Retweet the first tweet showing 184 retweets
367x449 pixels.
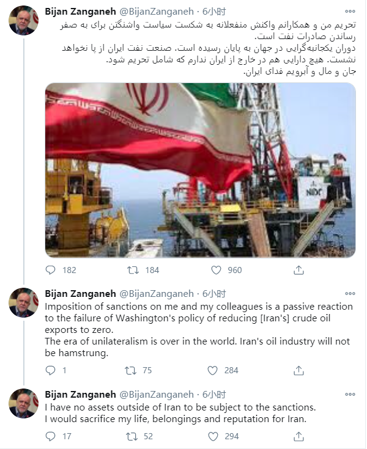tap(133, 270)
